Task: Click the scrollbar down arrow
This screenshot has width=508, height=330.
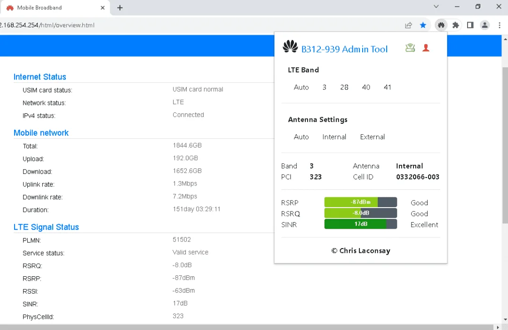Action: tap(505, 320)
